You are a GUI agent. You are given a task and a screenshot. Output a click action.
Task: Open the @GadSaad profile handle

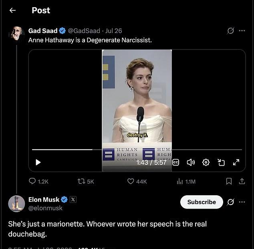84,31
